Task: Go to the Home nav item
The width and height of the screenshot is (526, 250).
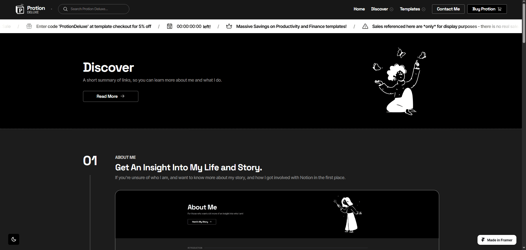Action: pyautogui.click(x=359, y=9)
